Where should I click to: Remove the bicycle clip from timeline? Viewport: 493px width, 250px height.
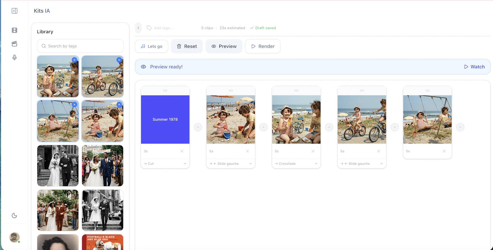click(379, 151)
